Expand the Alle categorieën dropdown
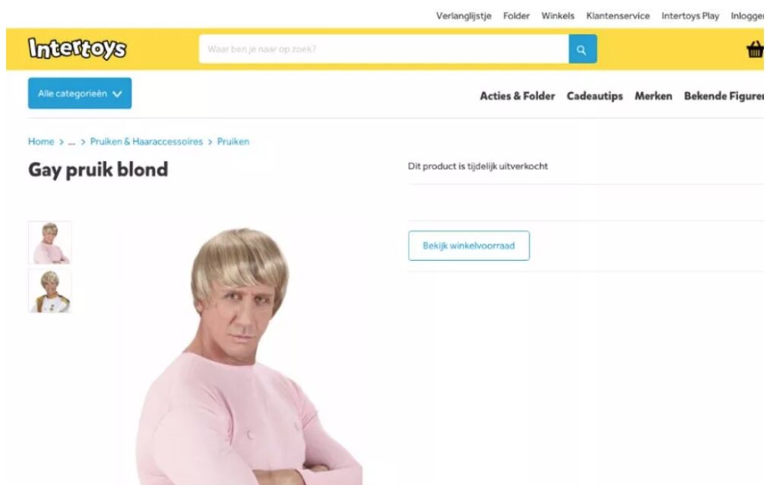 pos(80,93)
